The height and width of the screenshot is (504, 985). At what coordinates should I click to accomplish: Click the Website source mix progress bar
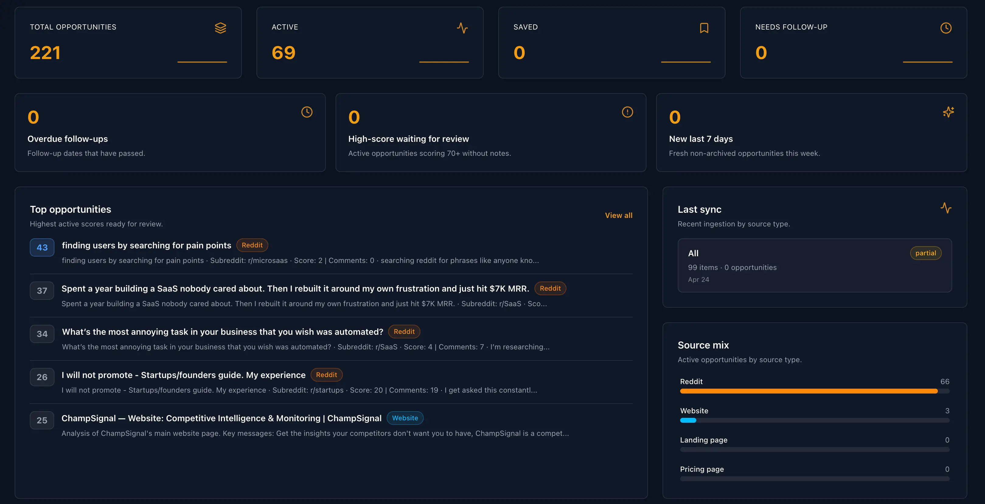pyautogui.click(x=814, y=421)
